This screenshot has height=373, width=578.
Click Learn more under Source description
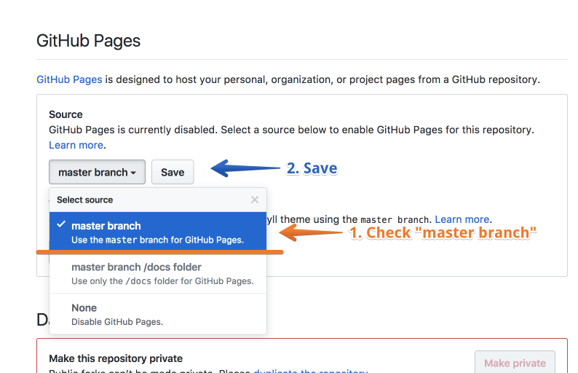pyautogui.click(x=76, y=145)
